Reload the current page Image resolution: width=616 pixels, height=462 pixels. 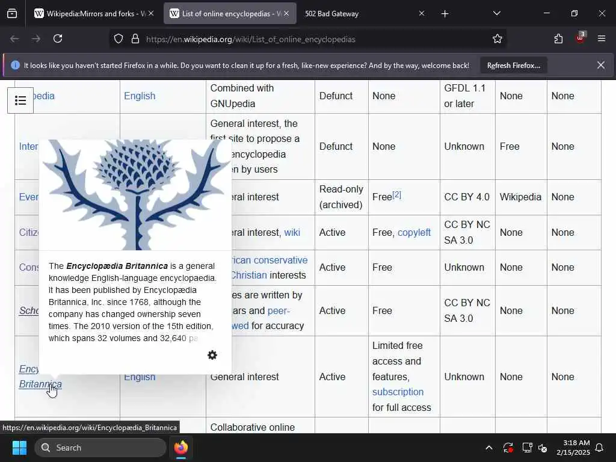tap(58, 39)
